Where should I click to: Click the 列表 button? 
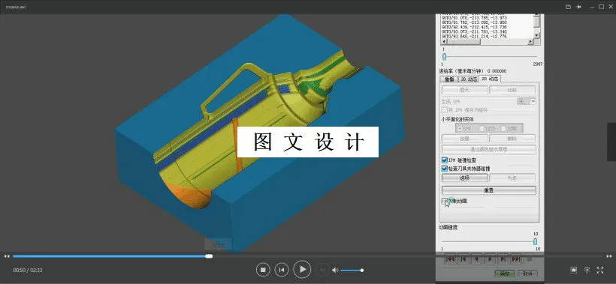[512, 178]
